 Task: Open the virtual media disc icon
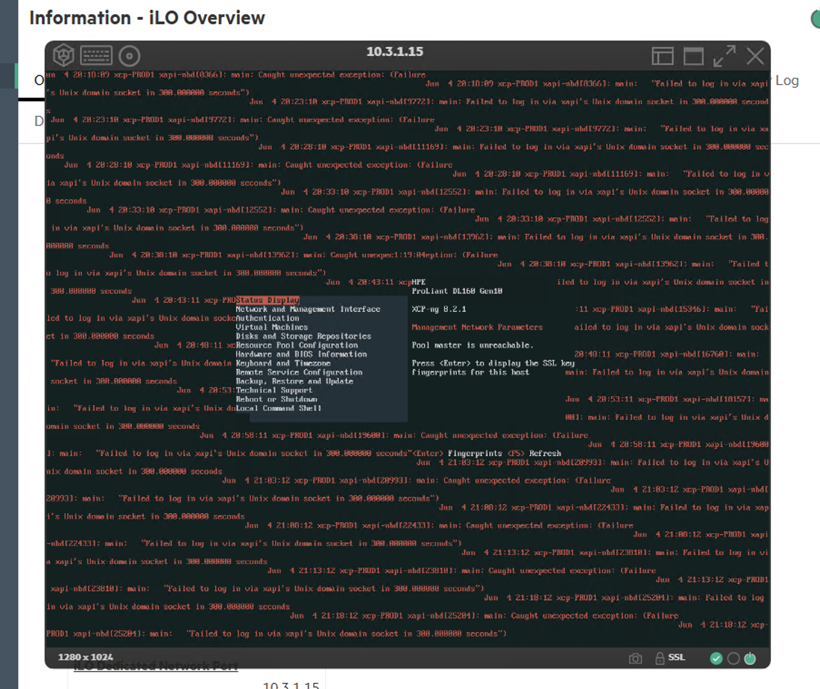tap(129, 56)
